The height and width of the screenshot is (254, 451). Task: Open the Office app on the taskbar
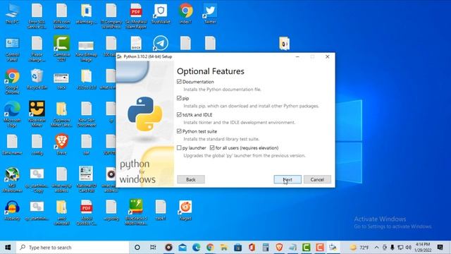252,248
